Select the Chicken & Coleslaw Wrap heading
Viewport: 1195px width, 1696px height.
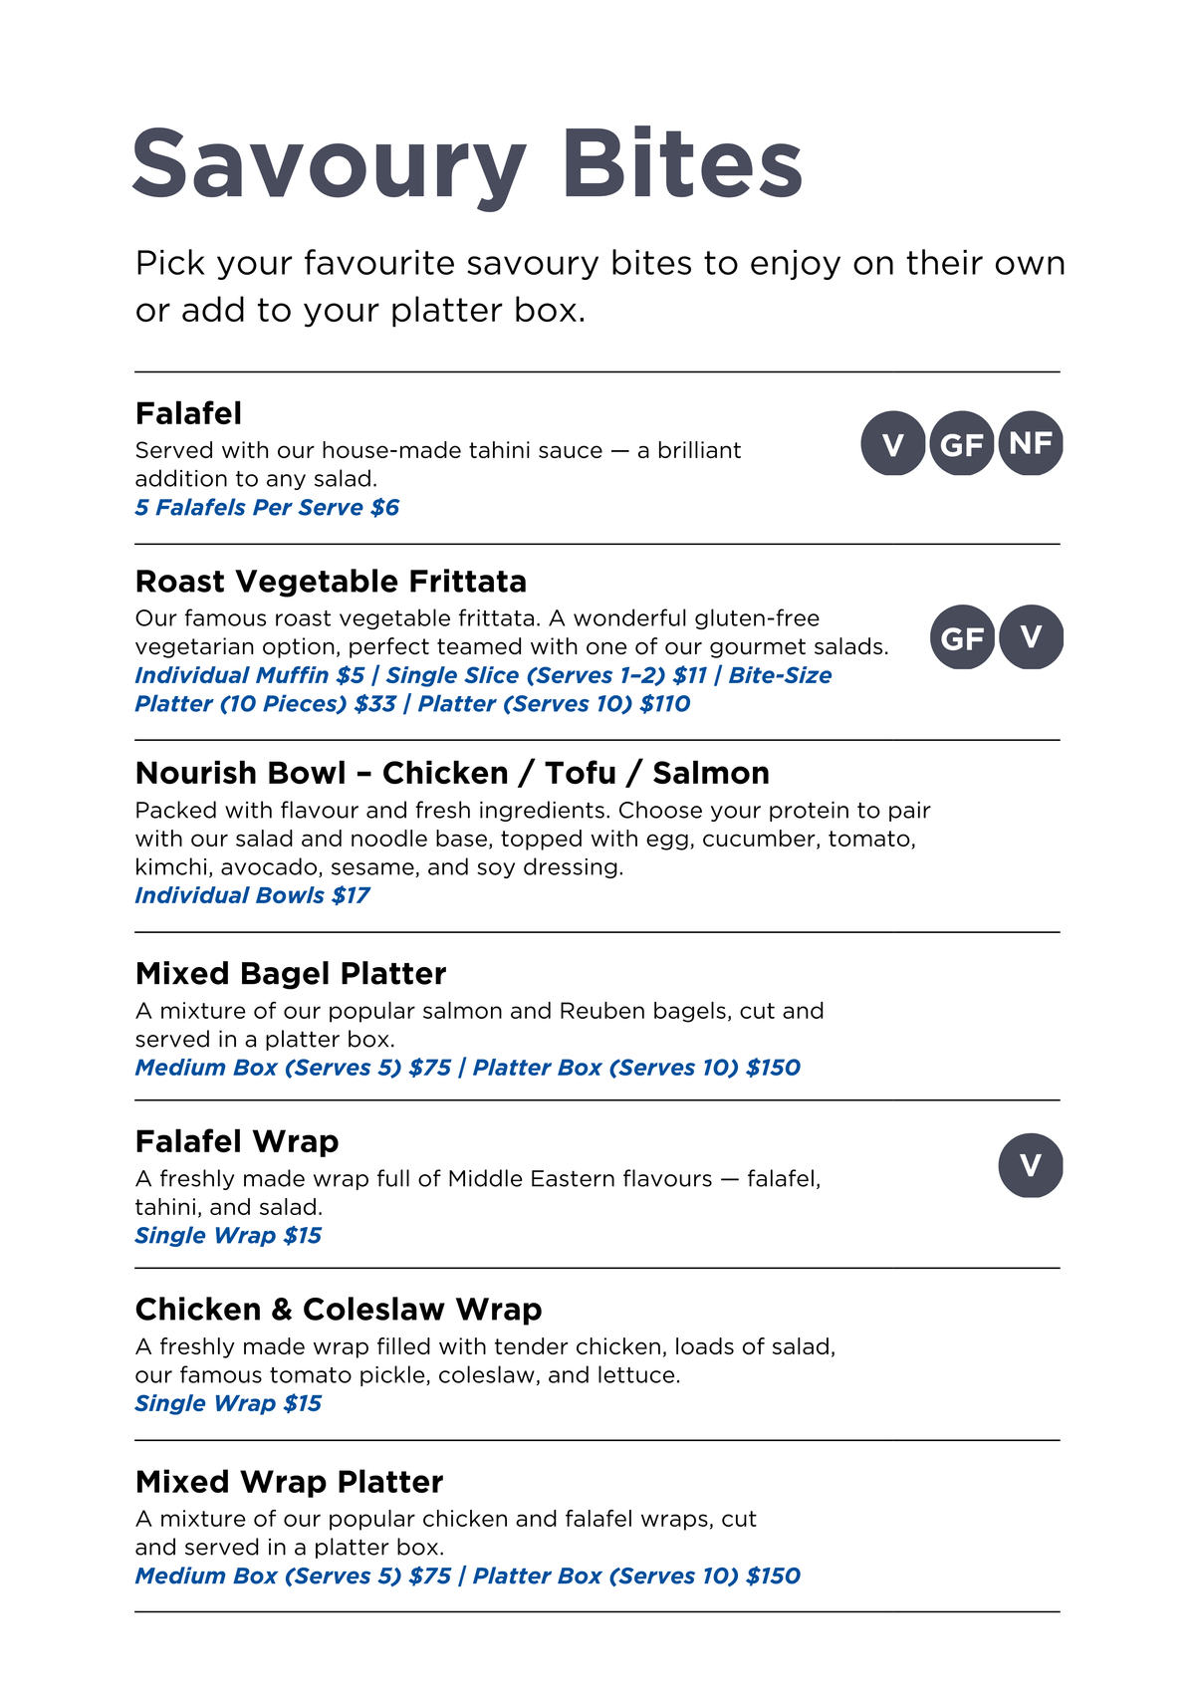[339, 1310]
